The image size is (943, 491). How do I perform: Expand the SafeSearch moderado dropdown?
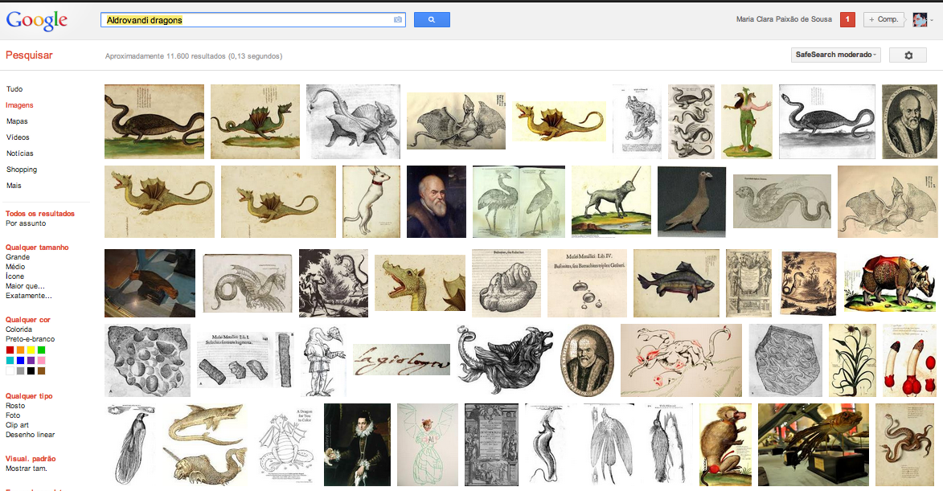[836, 55]
